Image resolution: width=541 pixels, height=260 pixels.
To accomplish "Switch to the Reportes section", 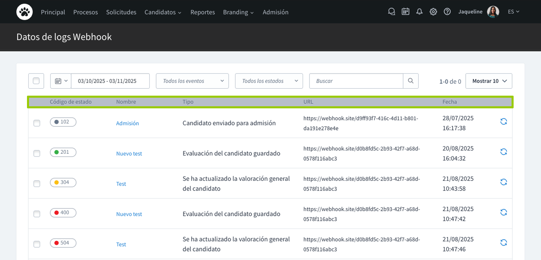I will [202, 12].
